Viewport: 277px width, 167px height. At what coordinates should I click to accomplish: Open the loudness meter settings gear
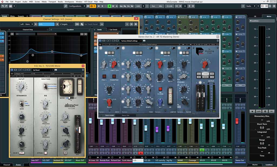265,111
